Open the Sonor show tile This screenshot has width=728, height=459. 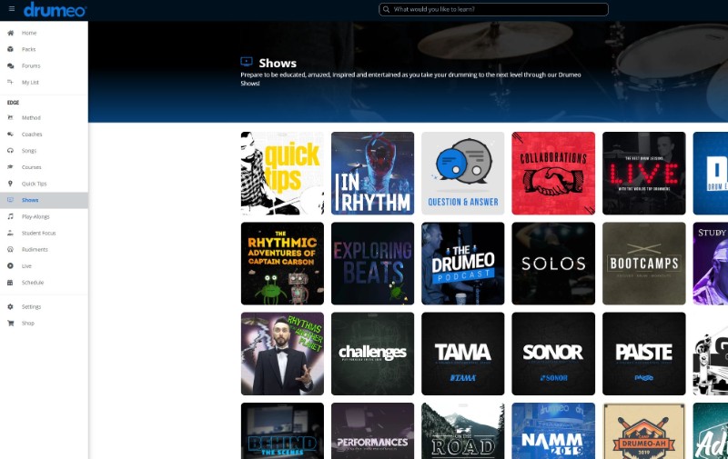click(x=553, y=354)
